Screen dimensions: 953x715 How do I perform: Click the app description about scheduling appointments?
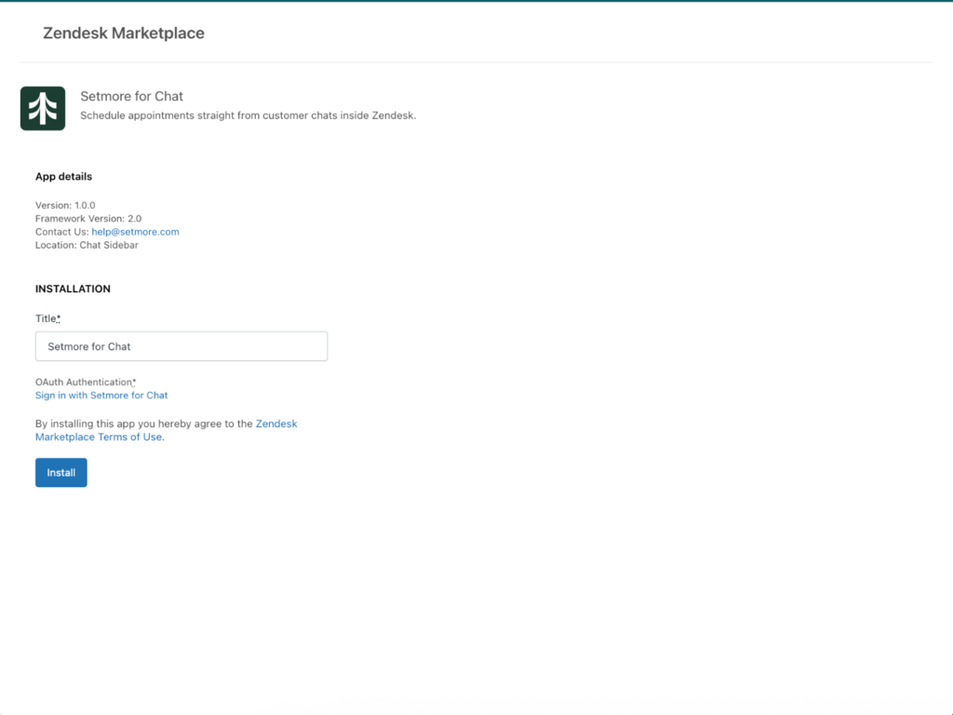click(248, 115)
